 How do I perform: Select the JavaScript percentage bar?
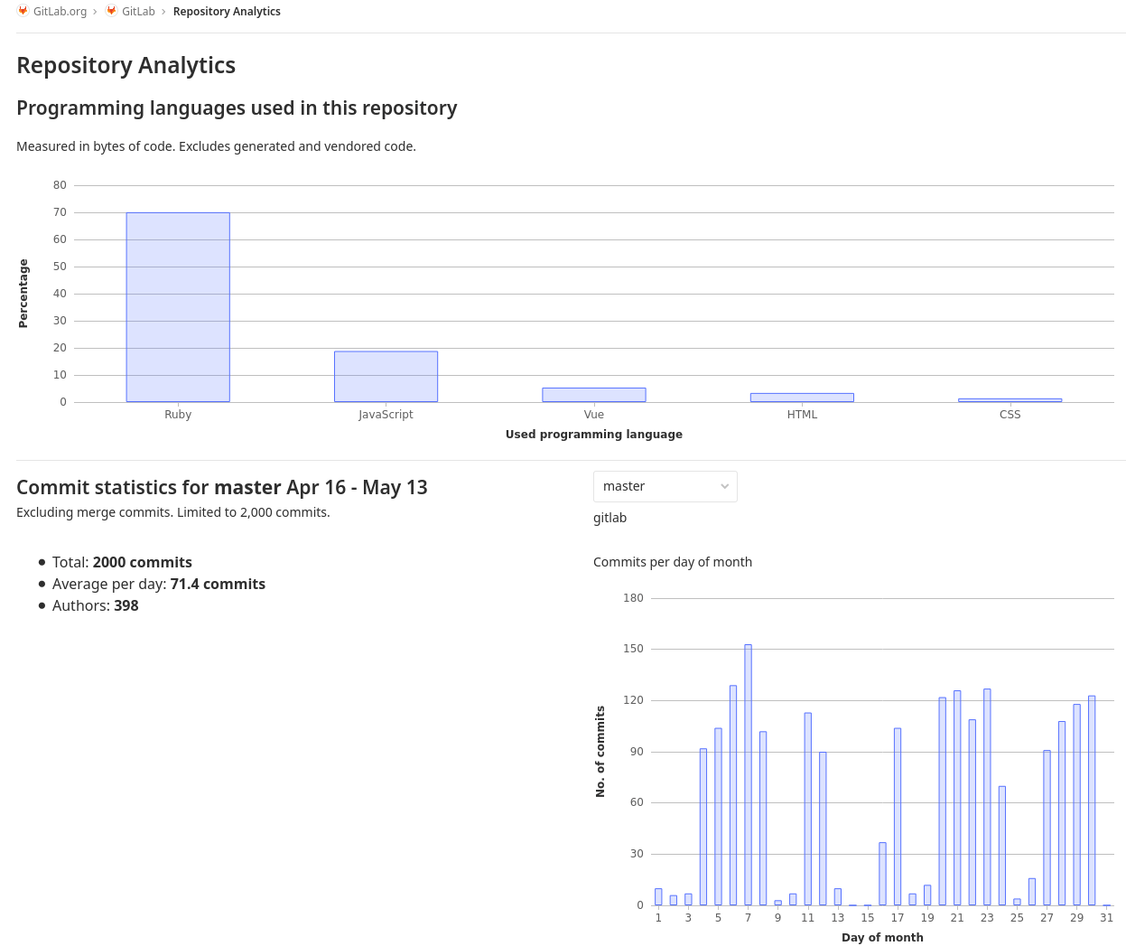pyautogui.click(x=386, y=375)
